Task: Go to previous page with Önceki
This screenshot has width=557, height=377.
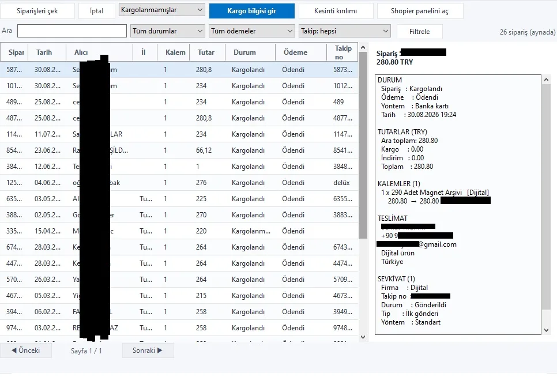Action: click(x=26, y=350)
